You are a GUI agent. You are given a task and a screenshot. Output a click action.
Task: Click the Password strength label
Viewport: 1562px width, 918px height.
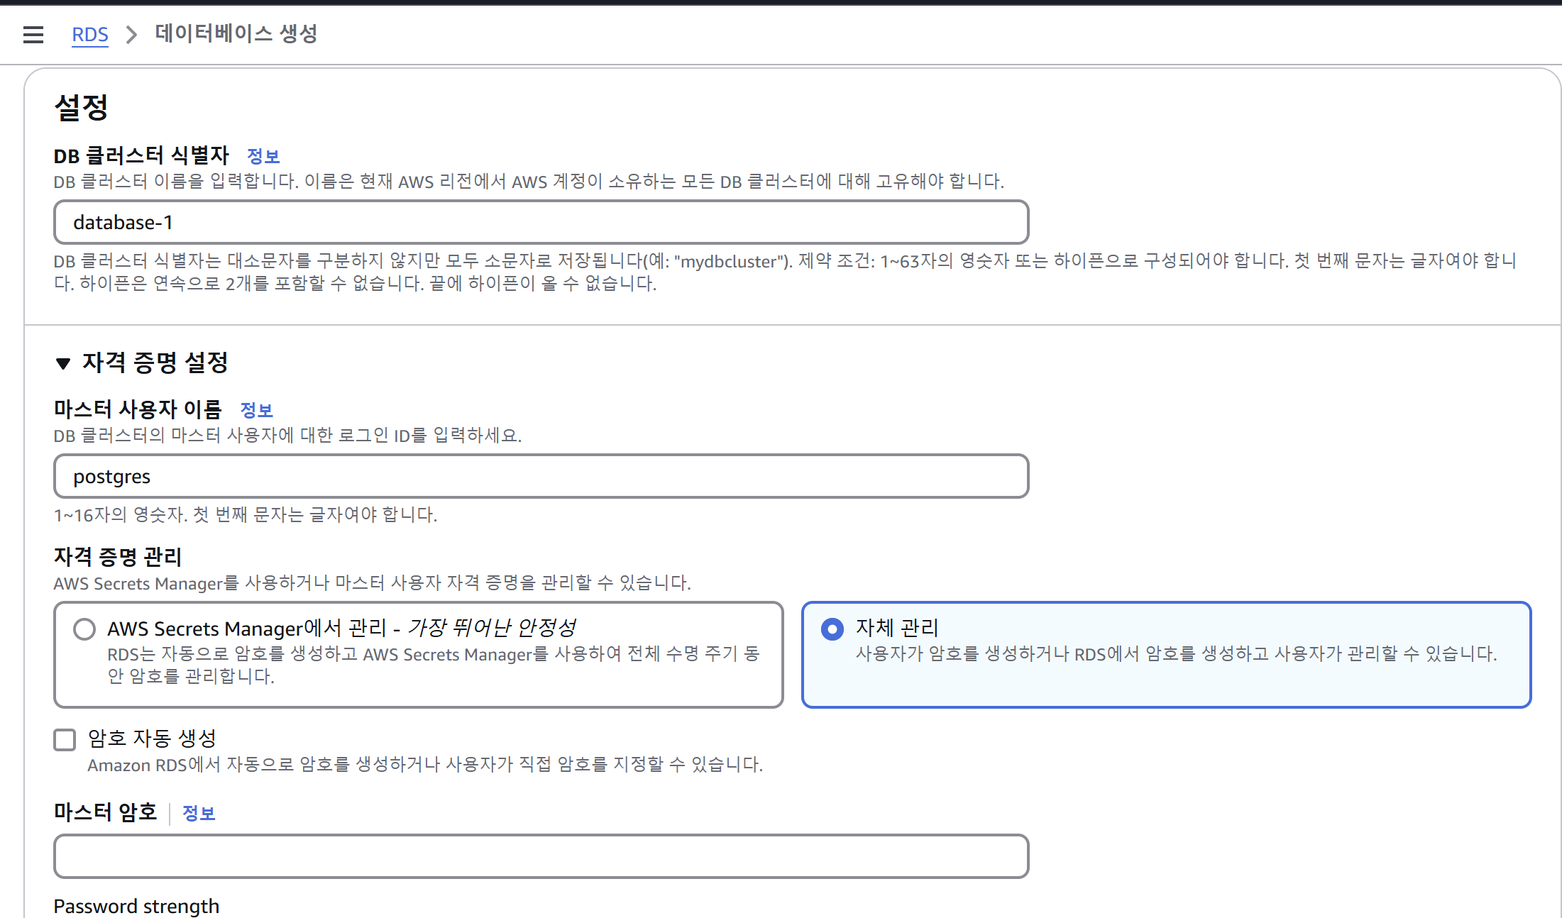click(x=136, y=906)
